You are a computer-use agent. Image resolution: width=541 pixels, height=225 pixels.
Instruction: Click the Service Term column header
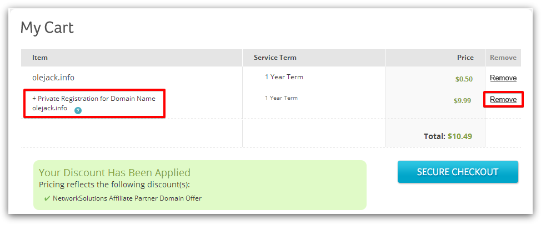coord(275,58)
